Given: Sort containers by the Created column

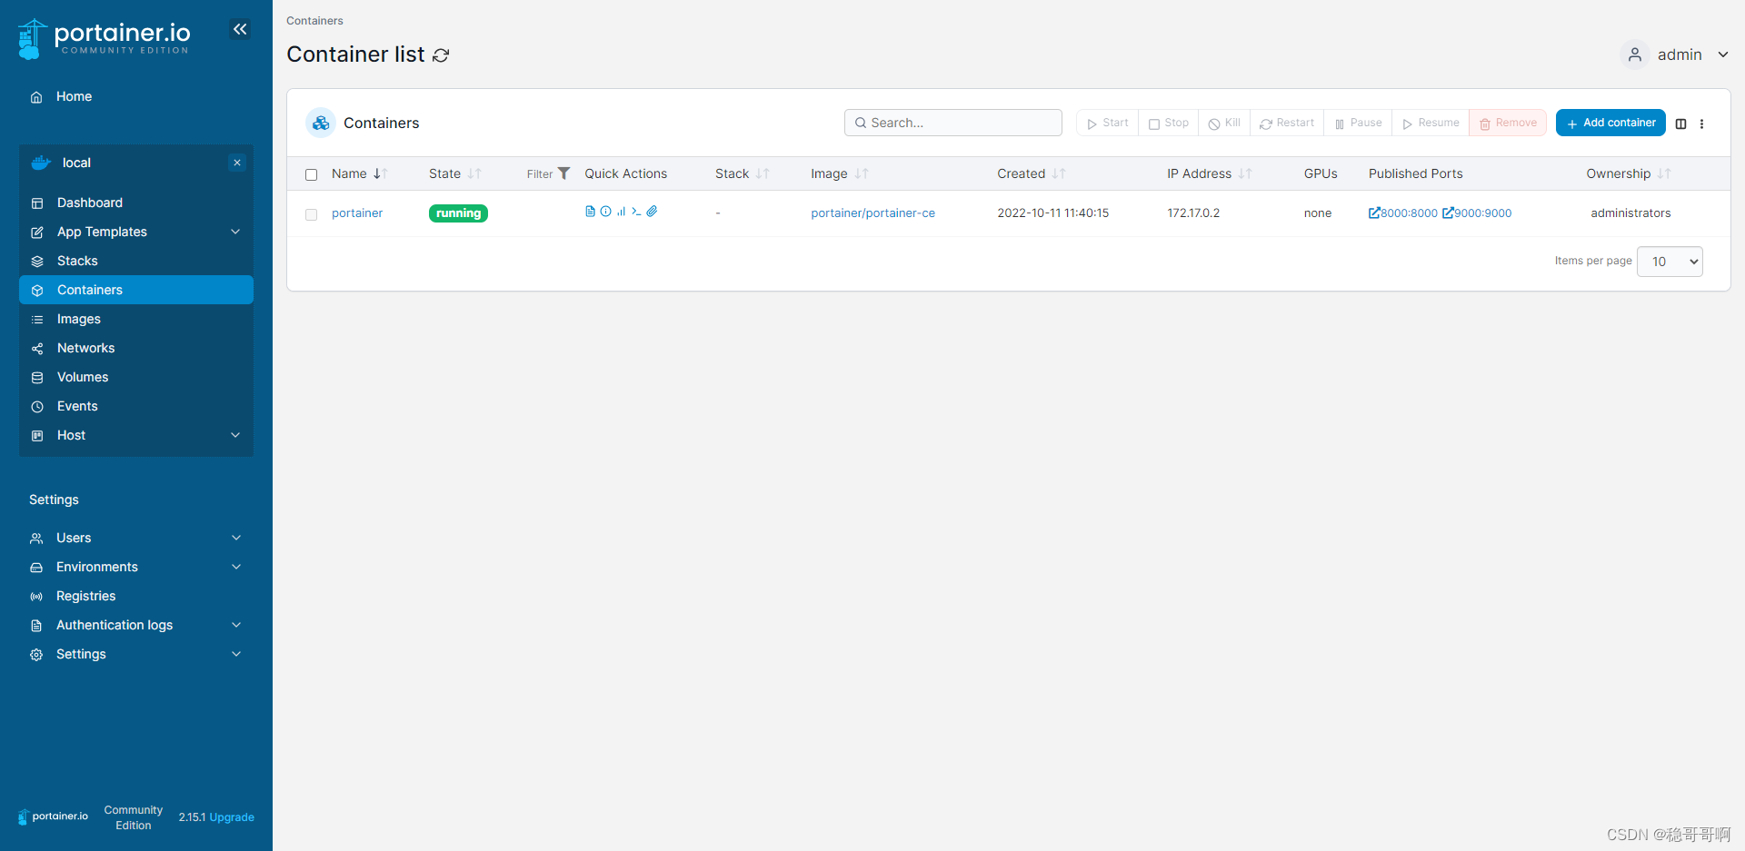Looking at the screenshot, I should tap(1022, 173).
